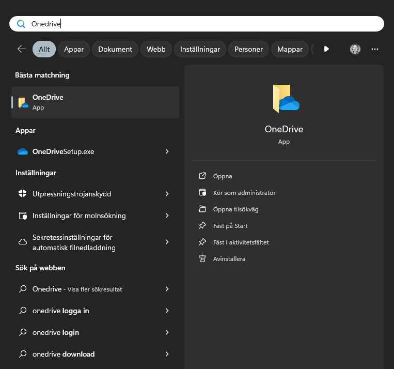
Task: Click the shield icon for Utpressningstrojanskydd
Action: point(23,194)
